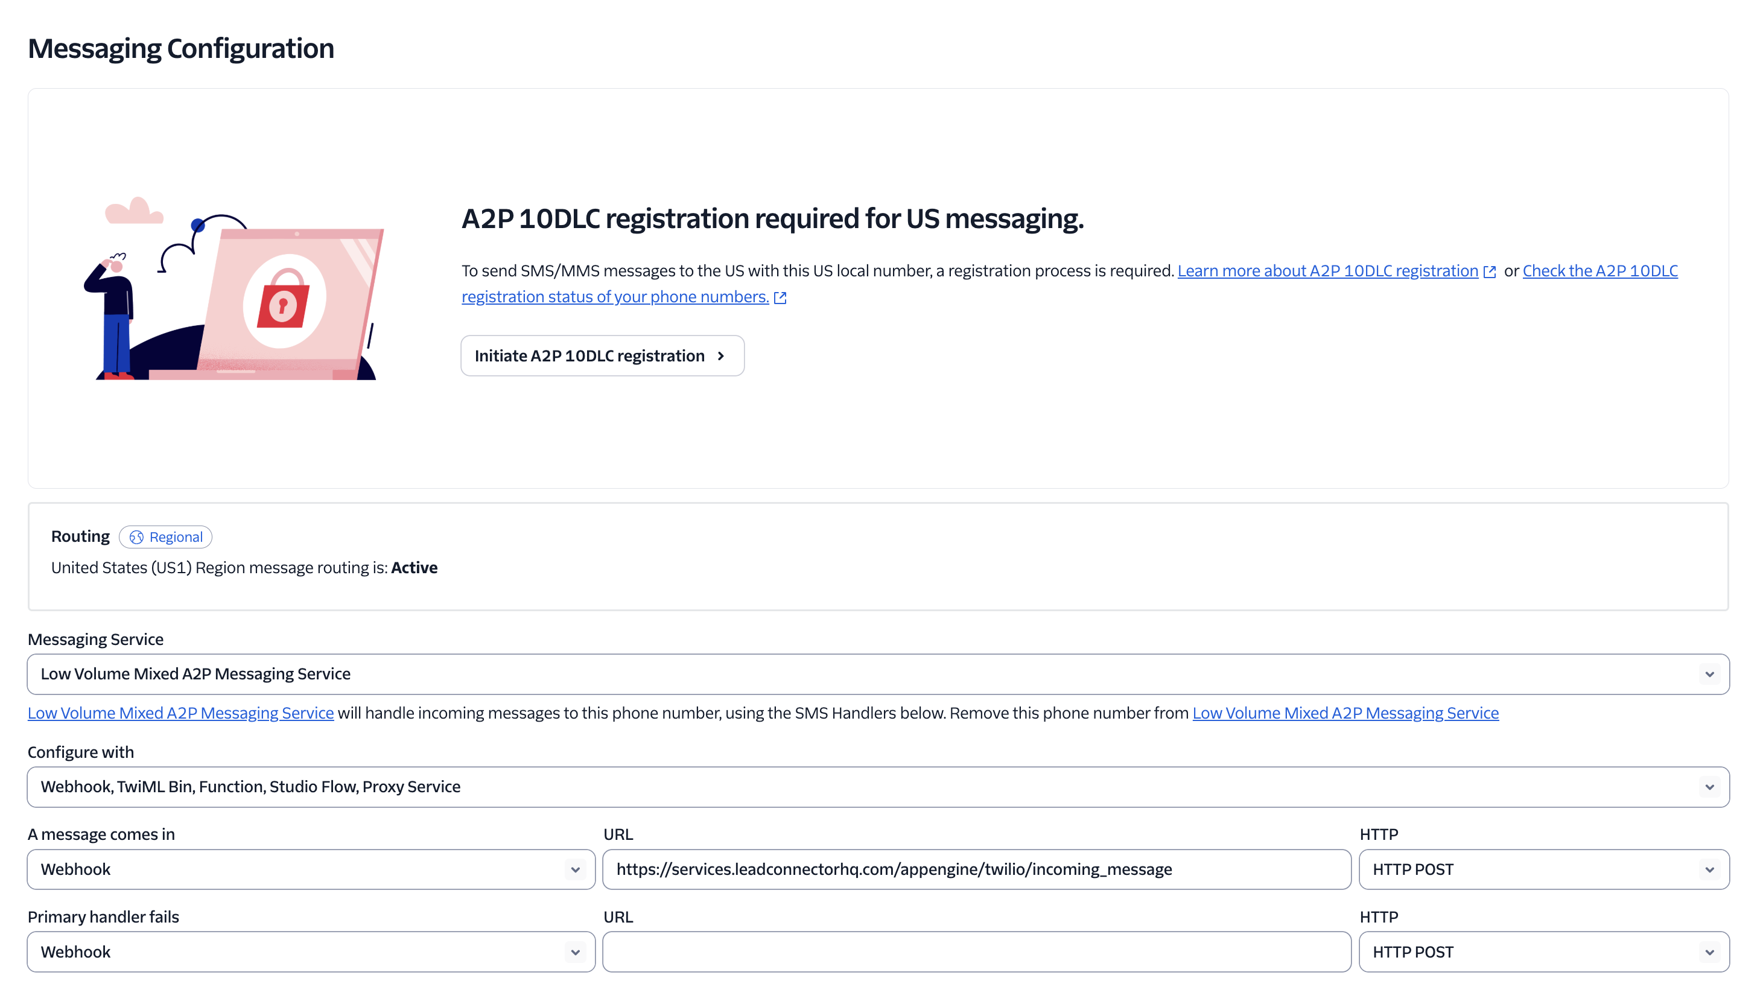The height and width of the screenshot is (1004, 1763).
Task: Click the Messaging Service dropdown arrow icon
Action: coord(1709,675)
